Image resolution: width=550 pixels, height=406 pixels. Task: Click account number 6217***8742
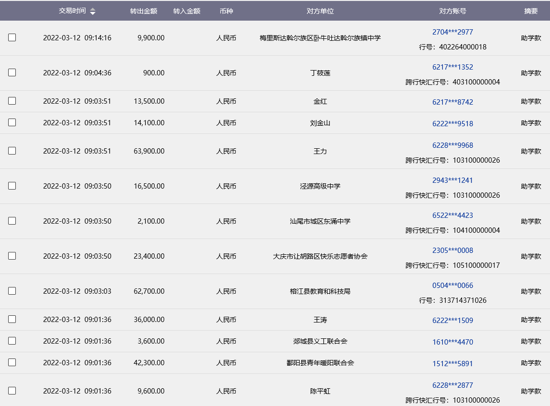[x=452, y=102]
